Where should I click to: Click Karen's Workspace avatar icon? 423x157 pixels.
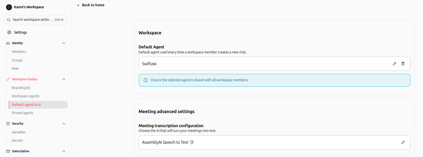click(x=9, y=7)
